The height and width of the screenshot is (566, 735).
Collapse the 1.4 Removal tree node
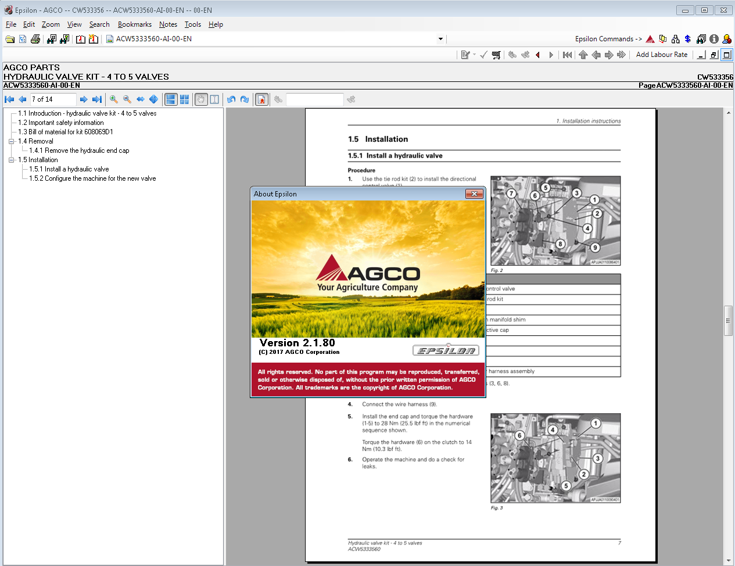pyautogui.click(x=12, y=141)
